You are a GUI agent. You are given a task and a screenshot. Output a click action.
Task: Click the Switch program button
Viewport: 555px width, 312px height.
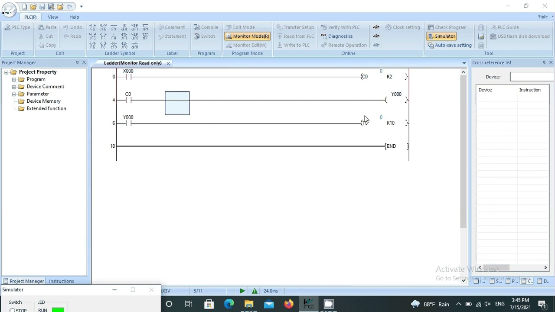204,36
